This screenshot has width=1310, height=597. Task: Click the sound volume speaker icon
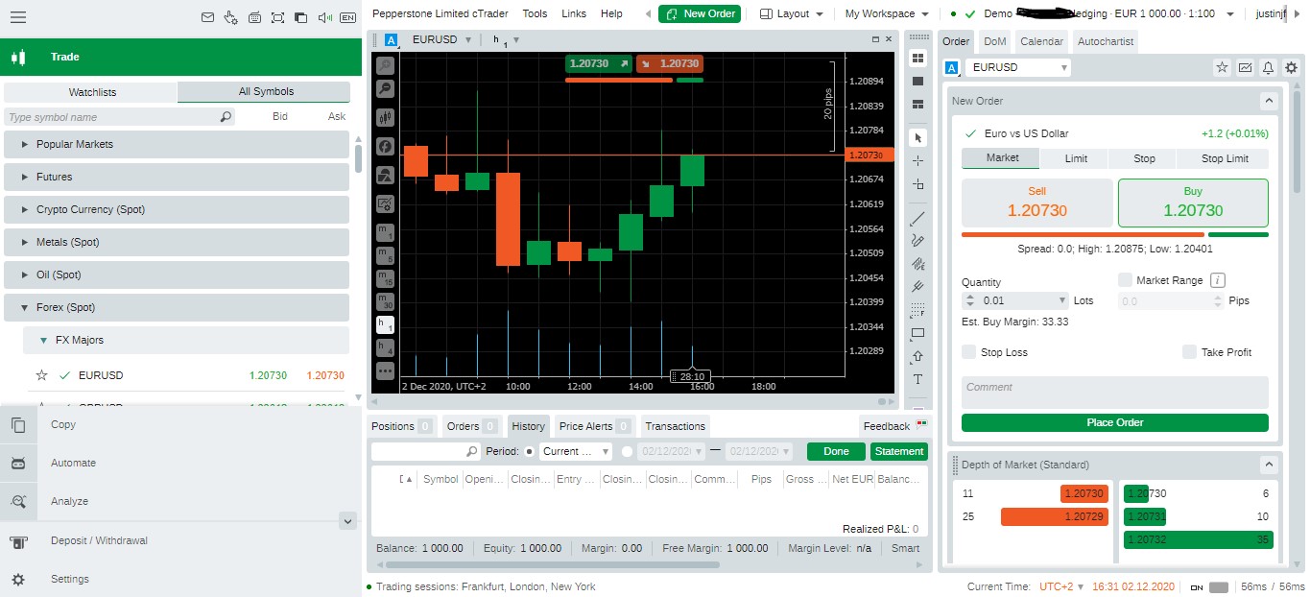(x=323, y=17)
